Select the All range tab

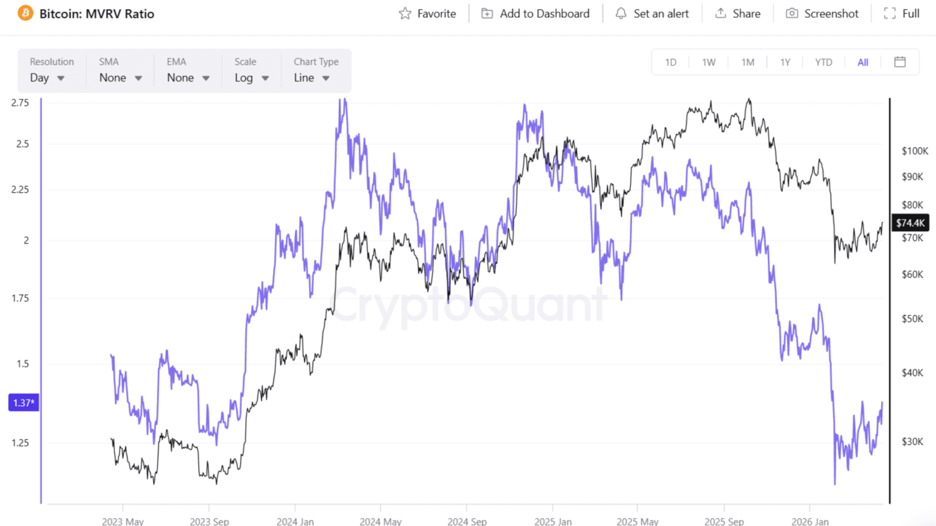pos(862,62)
